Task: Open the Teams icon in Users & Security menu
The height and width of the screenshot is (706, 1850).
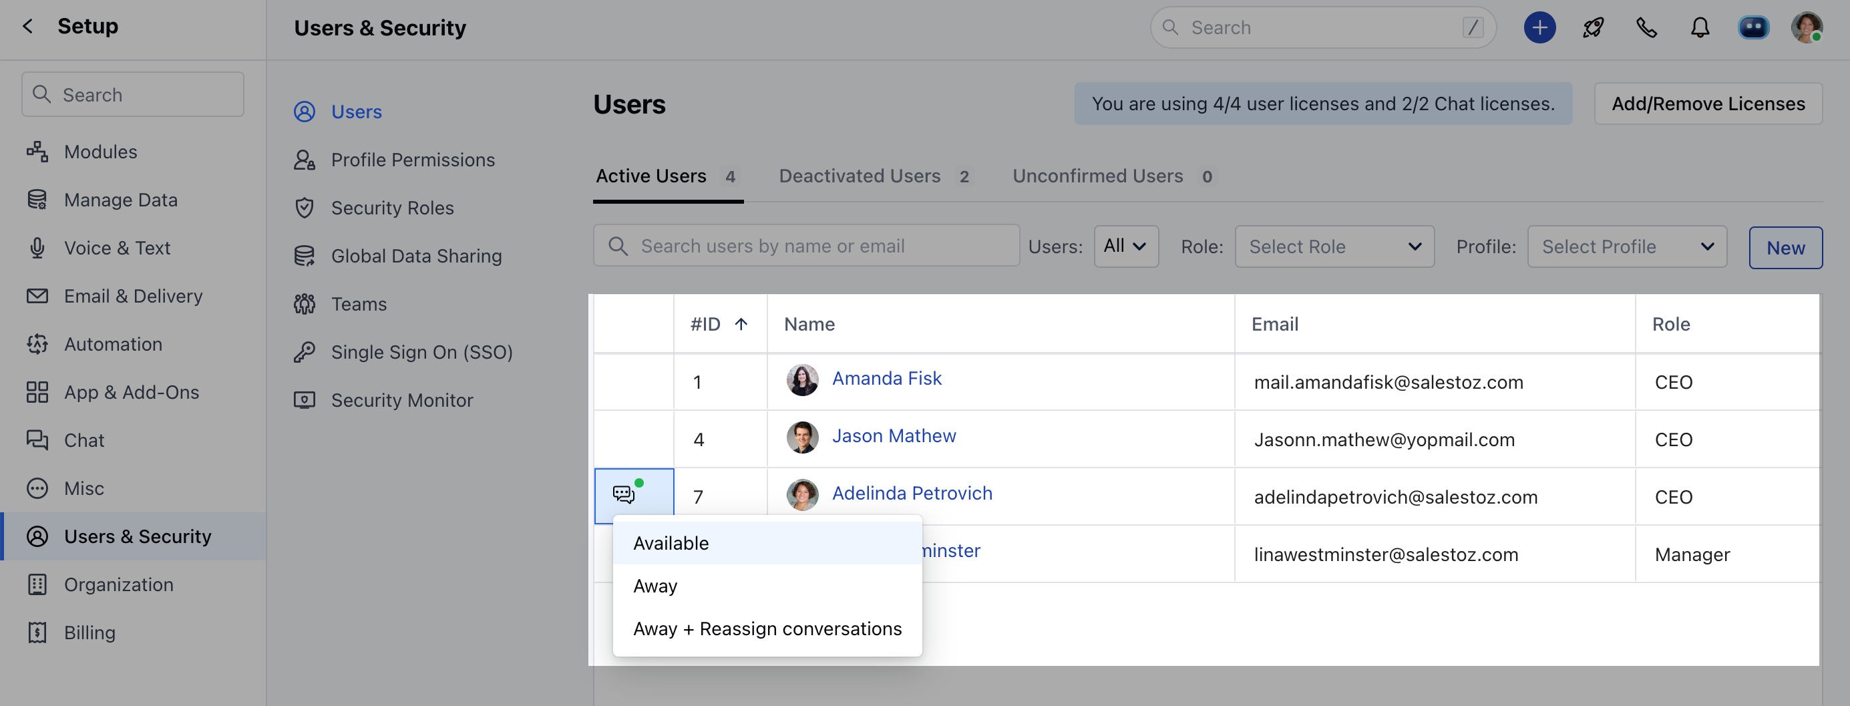Action: [x=305, y=304]
